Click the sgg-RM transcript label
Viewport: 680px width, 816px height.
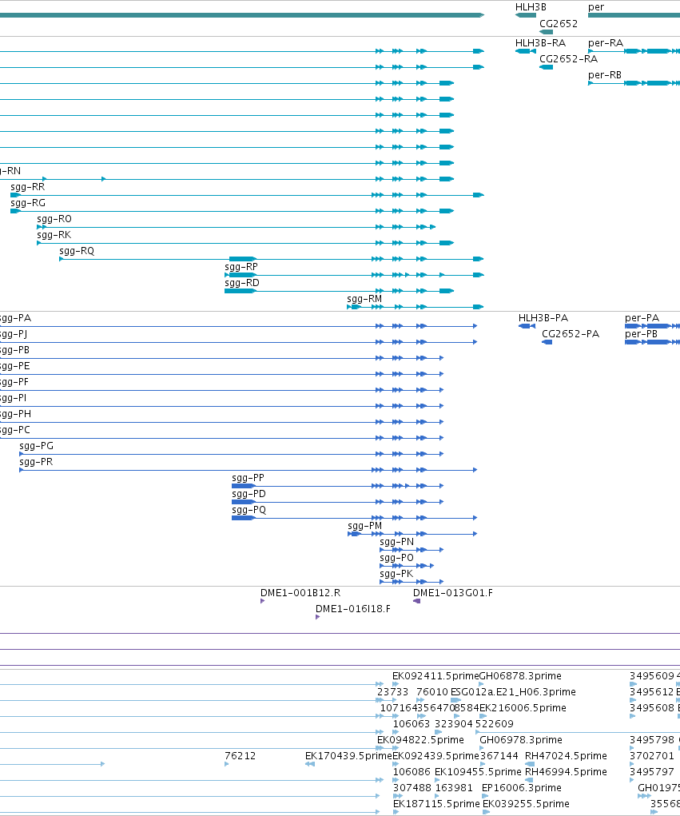pyautogui.click(x=364, y=299)
